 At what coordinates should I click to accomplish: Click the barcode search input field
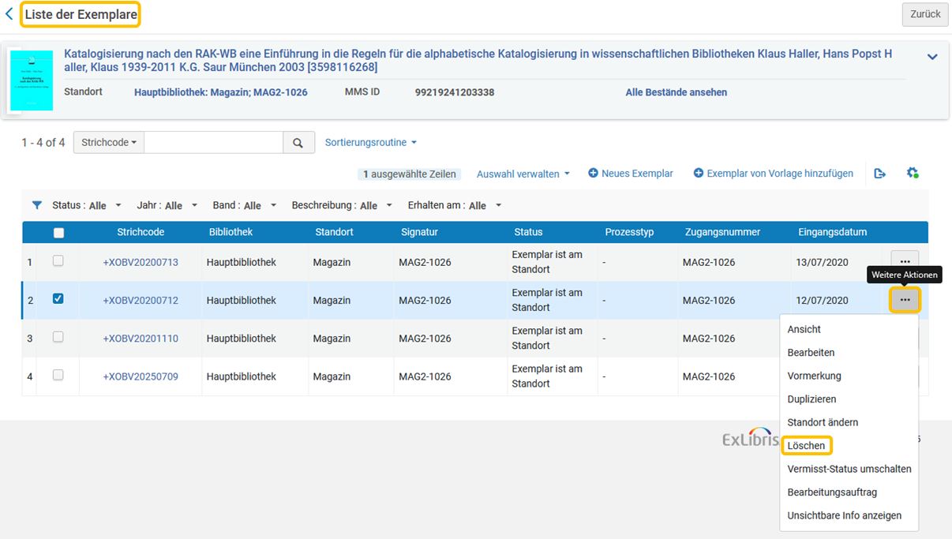click(213, 143)
